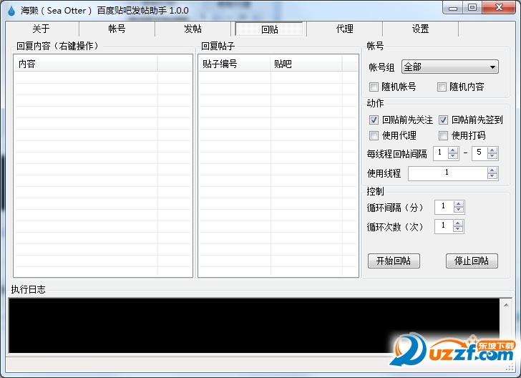Screen dimensions: 521x378
Task: Click the 贴吧 column header
Action: (306, 64)
